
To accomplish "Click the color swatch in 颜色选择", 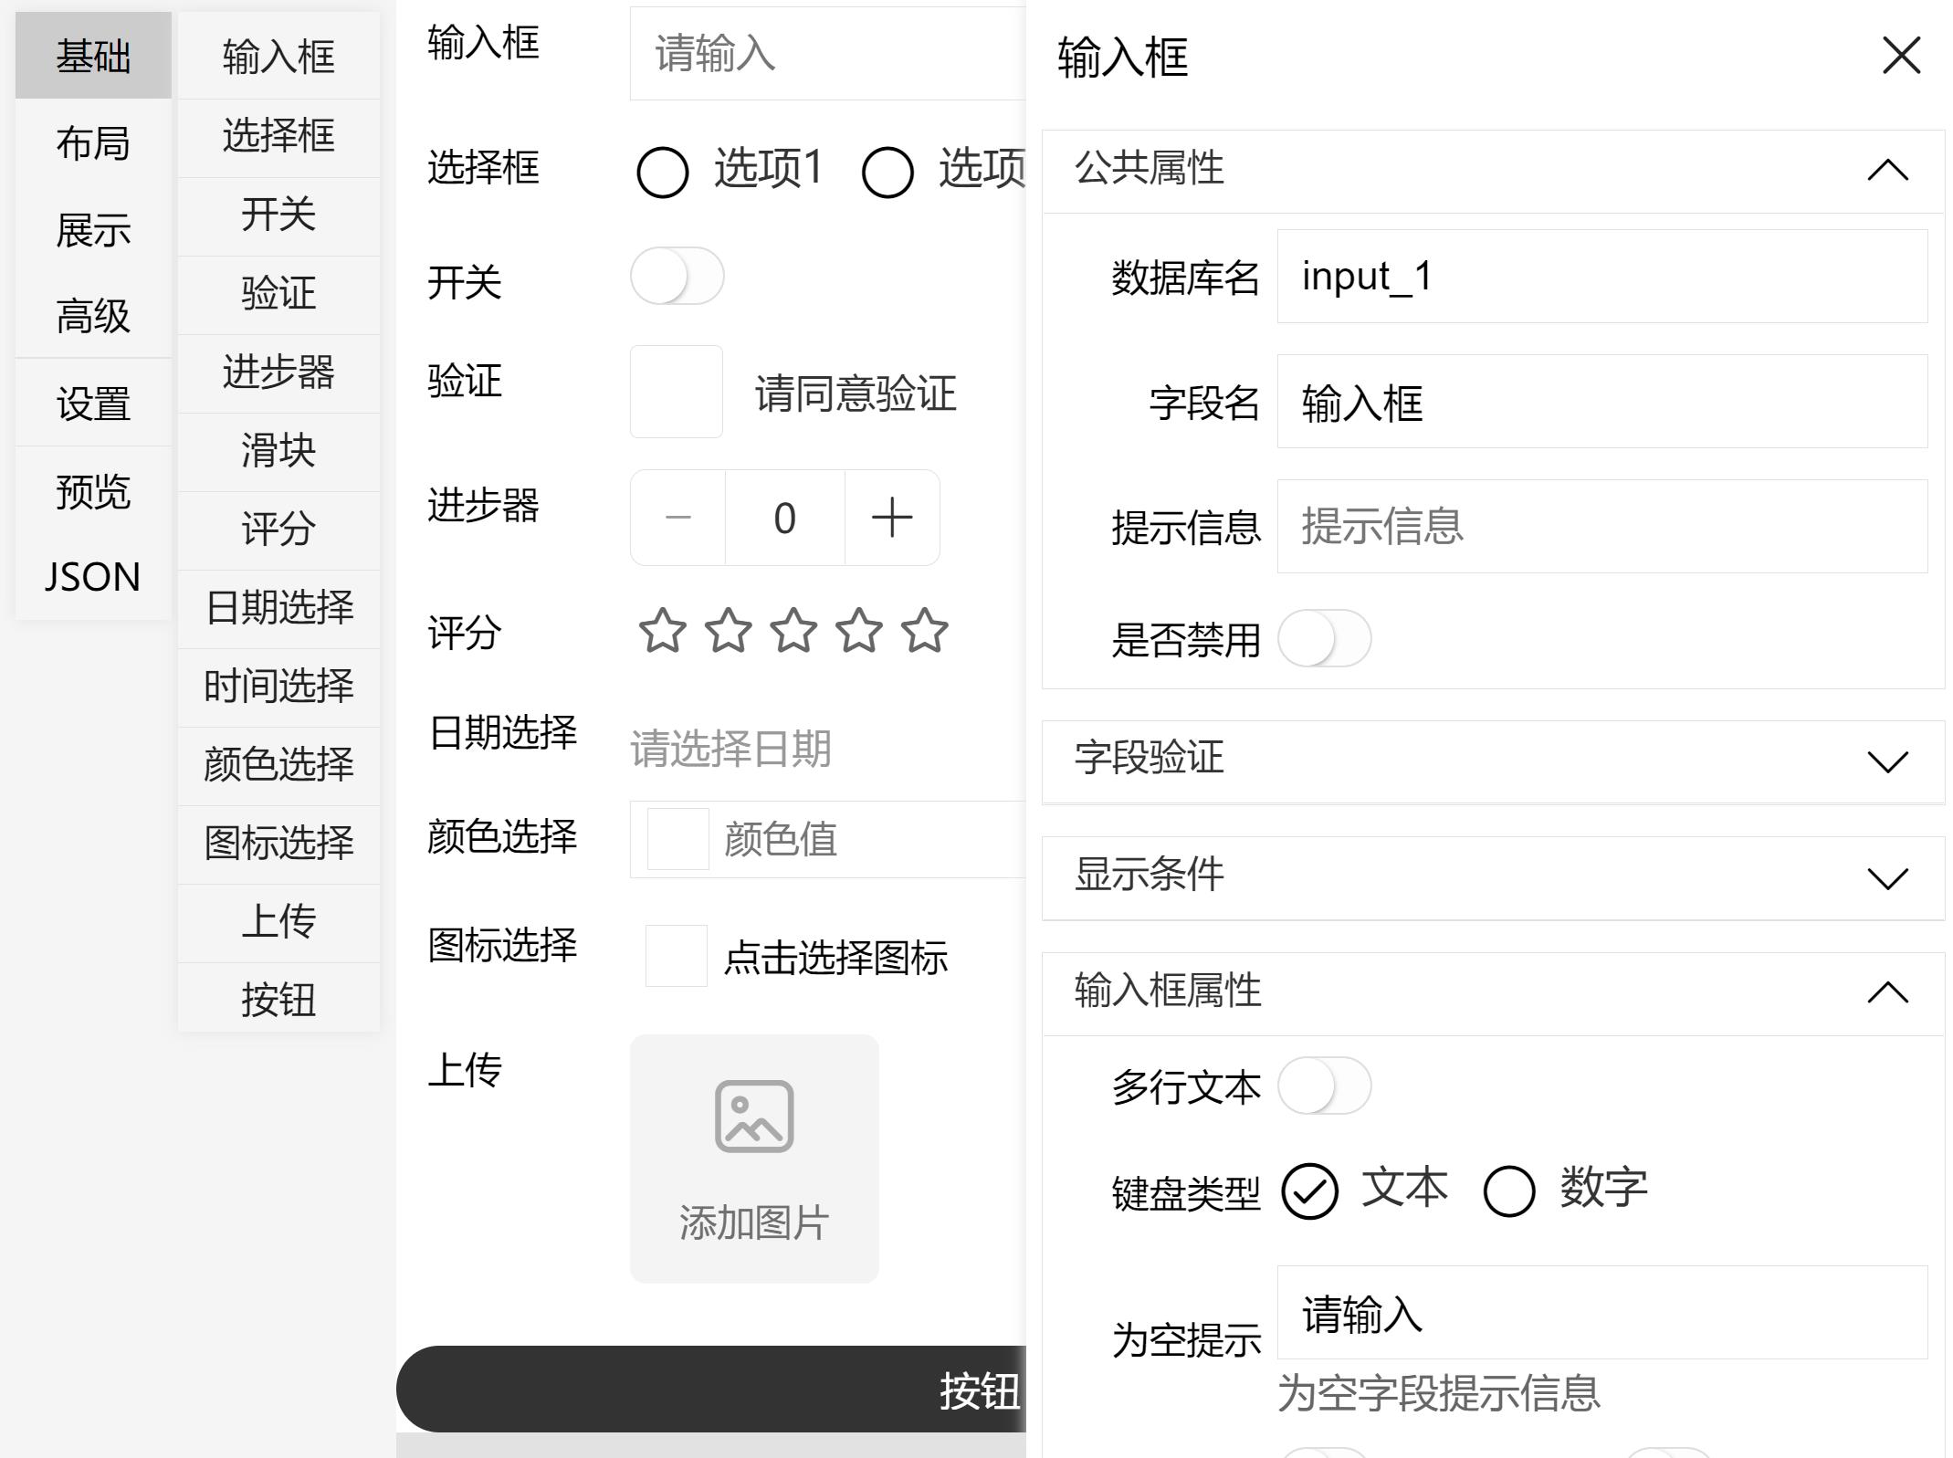I will pos(677,838).
